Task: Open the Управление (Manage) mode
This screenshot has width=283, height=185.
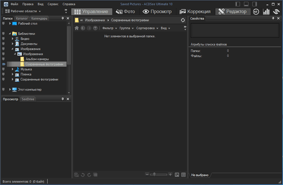Action: tap(92, 12)
